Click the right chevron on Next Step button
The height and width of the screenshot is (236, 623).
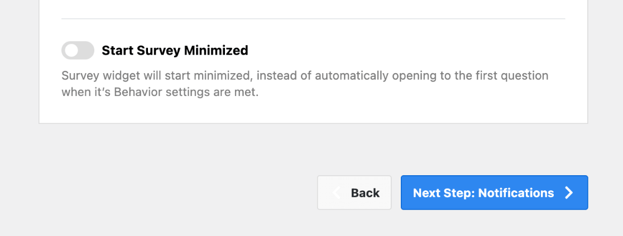click(569, 193)
